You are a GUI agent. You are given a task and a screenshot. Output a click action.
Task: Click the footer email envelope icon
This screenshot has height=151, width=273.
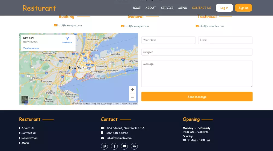tap(102, 138)
